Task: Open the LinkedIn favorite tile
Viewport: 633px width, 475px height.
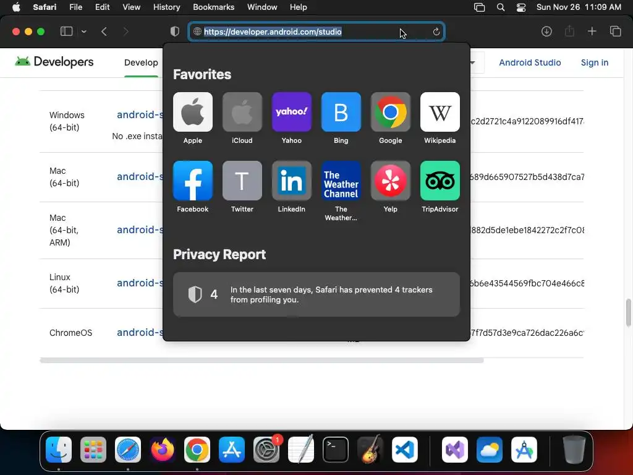Action: pyautogui.click(x=292, y=181)
